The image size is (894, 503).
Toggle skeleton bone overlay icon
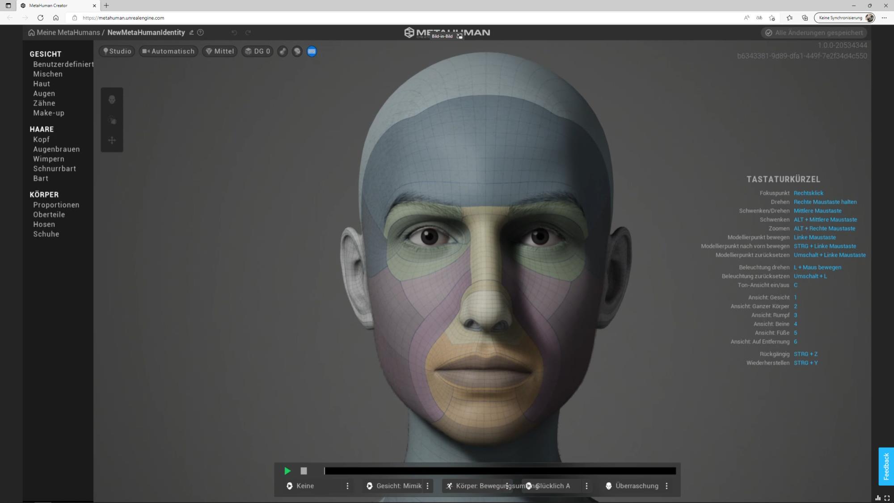tap(283, 51)
